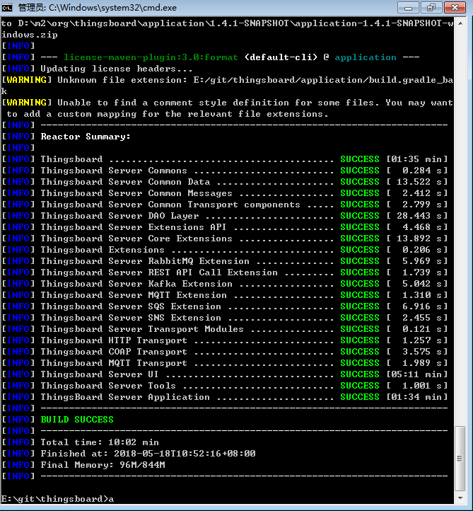Click the window title text cmd.exe

[x=97, y=8]
